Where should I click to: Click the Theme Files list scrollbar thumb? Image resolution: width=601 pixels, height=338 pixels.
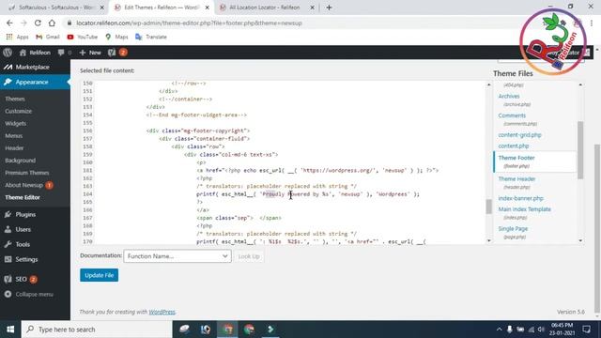point(580,150)
